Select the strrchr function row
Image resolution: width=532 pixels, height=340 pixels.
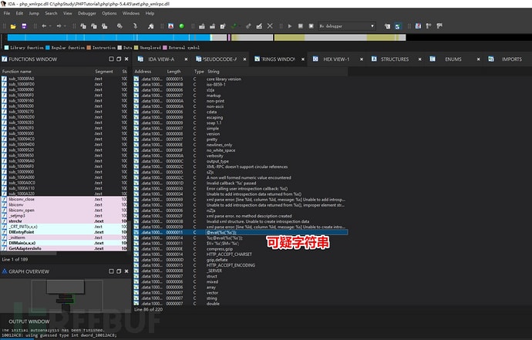tap(64, 221)
